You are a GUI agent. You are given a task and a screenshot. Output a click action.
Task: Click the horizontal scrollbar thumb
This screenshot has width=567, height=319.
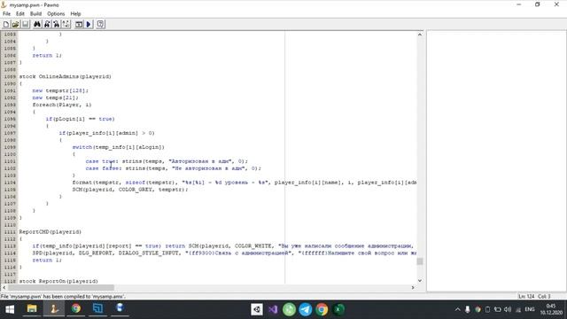pos(61,287)
